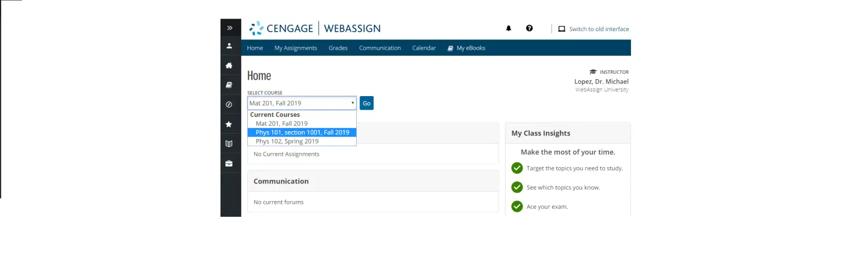Image resolution: width=858 pixels, height=266 pixels.
Task: Click the home icon in the sidebar
Action: click(229, 66)
